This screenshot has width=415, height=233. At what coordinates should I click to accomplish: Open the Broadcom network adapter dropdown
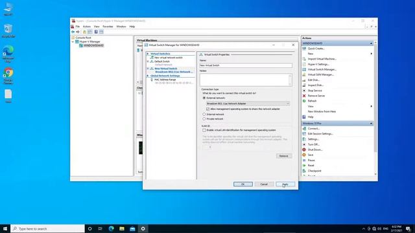[248, 104]
